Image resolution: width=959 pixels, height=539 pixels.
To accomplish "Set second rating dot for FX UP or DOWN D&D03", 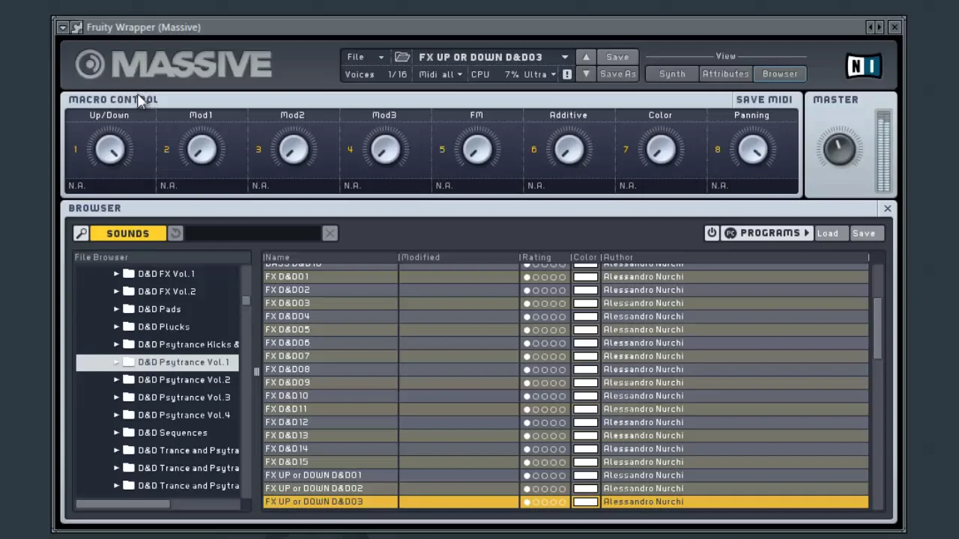I will pyautogui.click(x=536, y=502).
